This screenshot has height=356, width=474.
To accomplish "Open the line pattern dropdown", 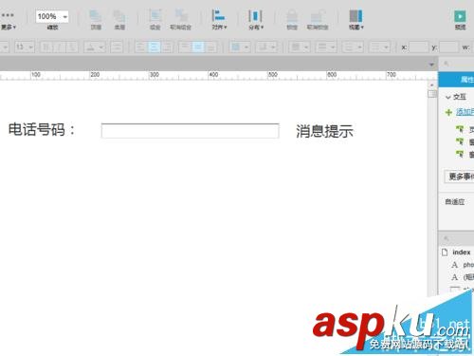I will 354,47.
